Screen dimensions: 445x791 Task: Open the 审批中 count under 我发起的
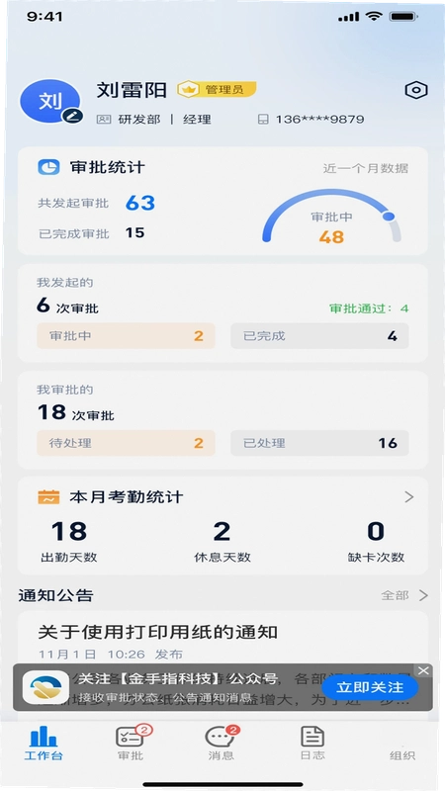pyautogui.click(x=126, y=336)
